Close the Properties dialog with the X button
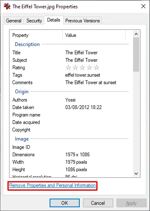The image size is (150, 211). tap(143, 6)
